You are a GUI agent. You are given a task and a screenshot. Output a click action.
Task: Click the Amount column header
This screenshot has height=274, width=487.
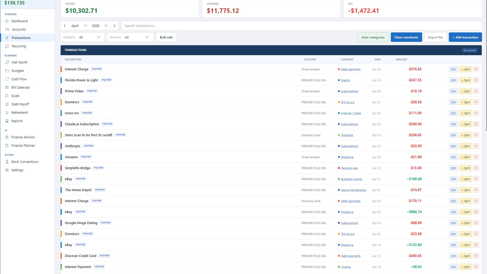[x=401, y=59]
